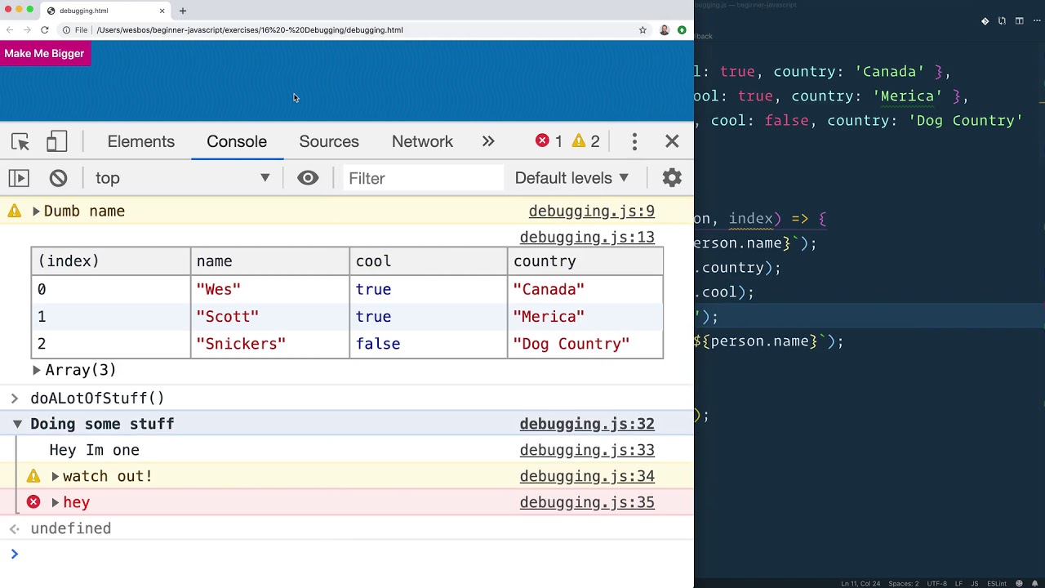Click the VS Code notification bell

(1036, 584)
